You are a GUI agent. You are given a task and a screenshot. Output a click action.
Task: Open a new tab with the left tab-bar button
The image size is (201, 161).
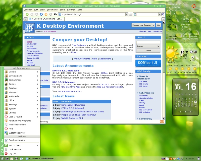point(25,19)
